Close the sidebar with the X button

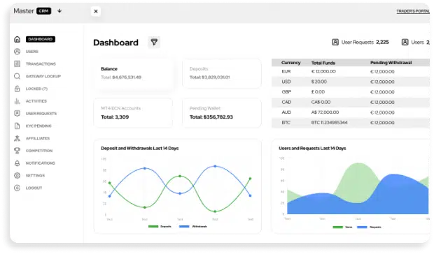pyautogui.click(x=96, y=11)
